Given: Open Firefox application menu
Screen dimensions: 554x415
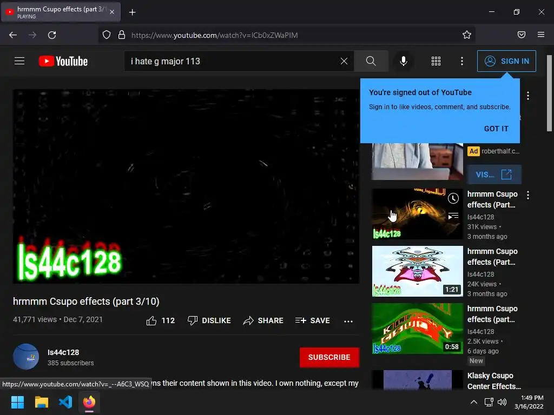Looking at the screenshot, I should tap(541, 35).
